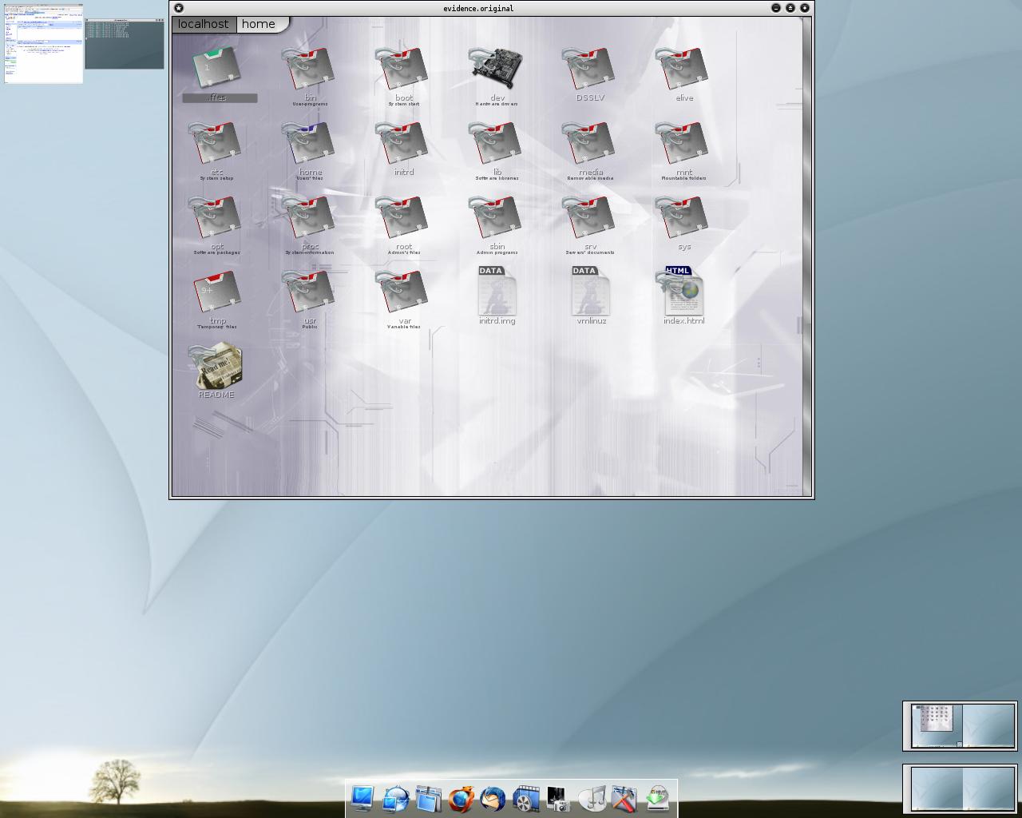Open the tmp folder icon
This screenshot has height=818, width=1022.
pos(216,292)
